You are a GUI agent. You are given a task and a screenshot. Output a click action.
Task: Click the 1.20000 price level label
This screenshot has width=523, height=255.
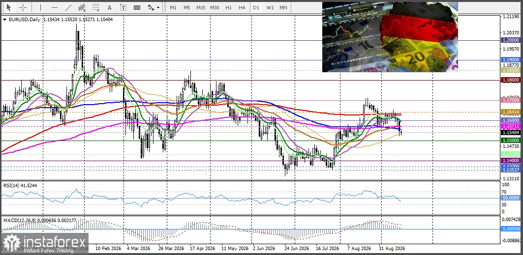tap(511, 40)
